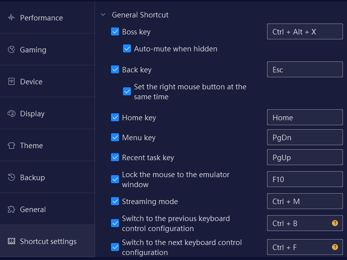347x260 pixels.
Task: Edit the Boss key shortcut field
Action: [304, 31]
